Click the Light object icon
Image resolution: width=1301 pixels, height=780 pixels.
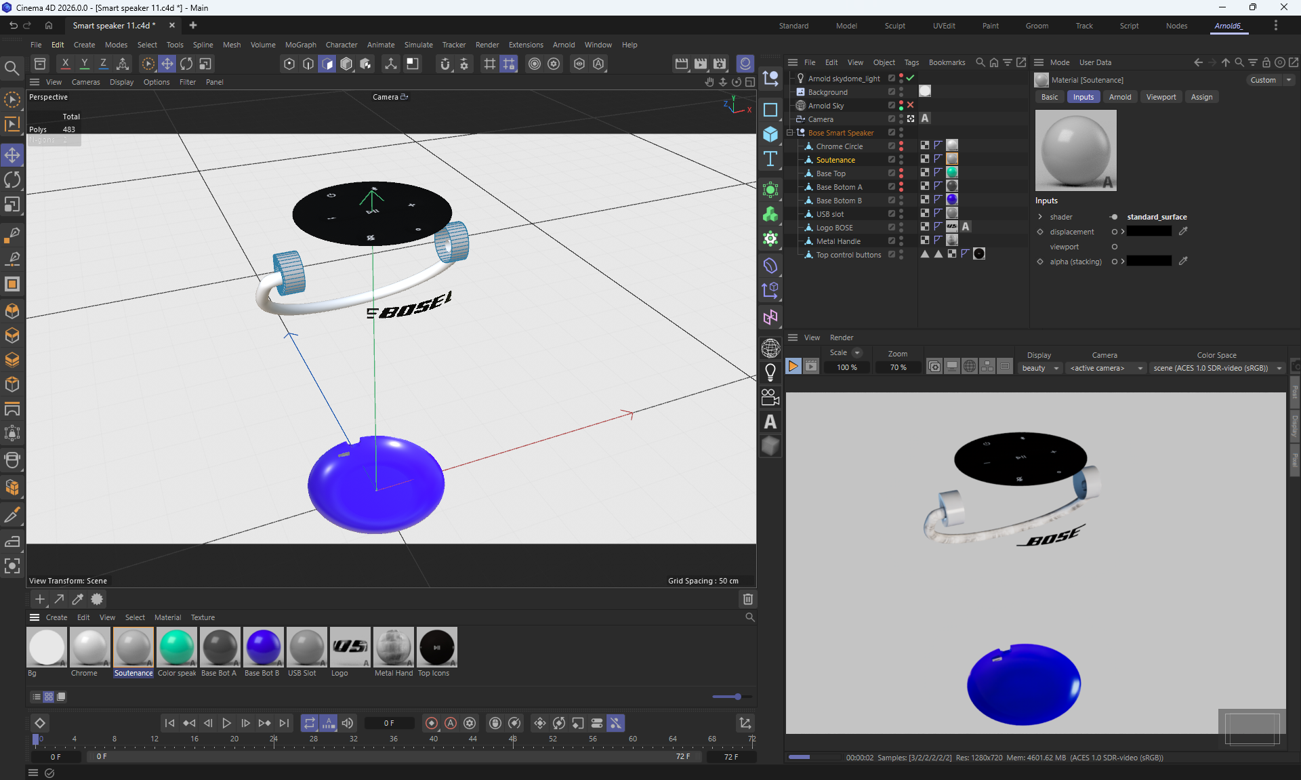770,372
